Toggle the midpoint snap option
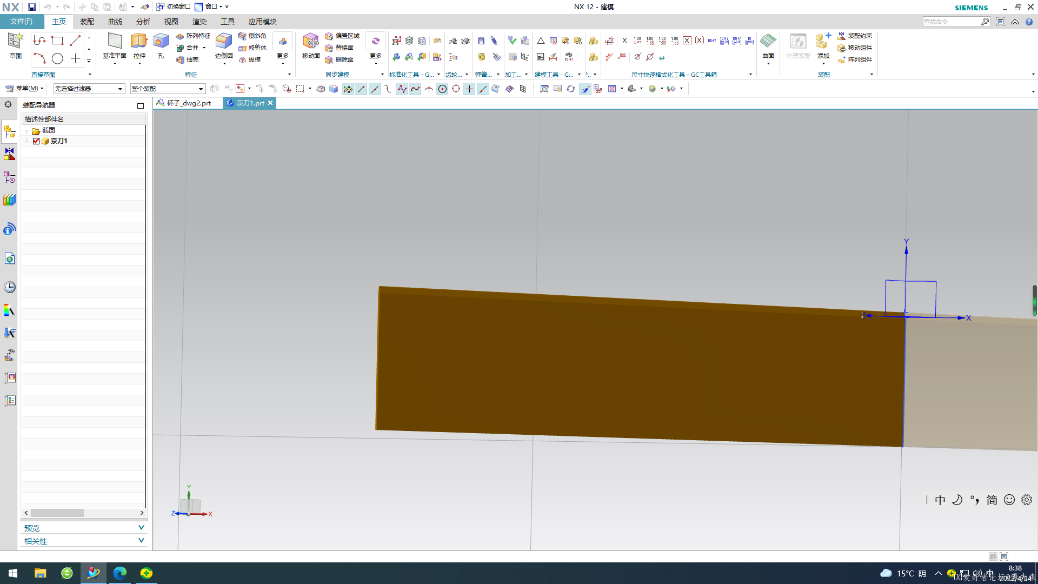1038x584 pixels. tap(375, 89)
